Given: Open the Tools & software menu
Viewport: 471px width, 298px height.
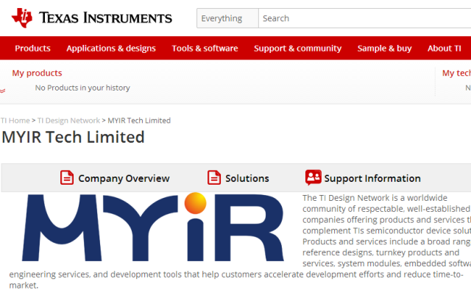Looking at the screenshot, I should point(205,49).
